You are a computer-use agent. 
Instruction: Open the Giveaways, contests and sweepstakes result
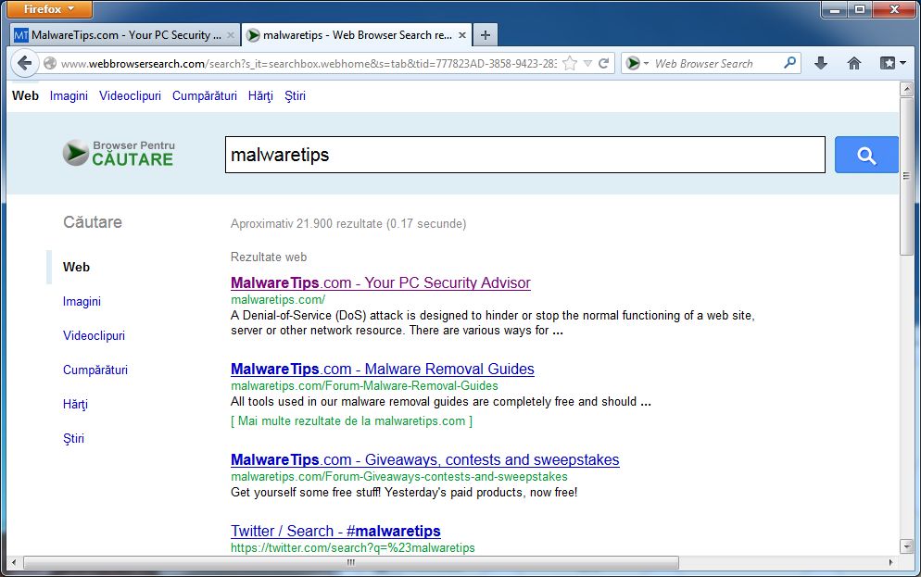tap(424, 459)
